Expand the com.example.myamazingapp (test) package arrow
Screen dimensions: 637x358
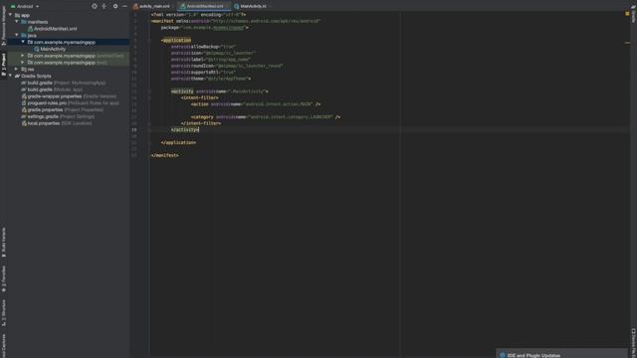click(x=23, y=63)
